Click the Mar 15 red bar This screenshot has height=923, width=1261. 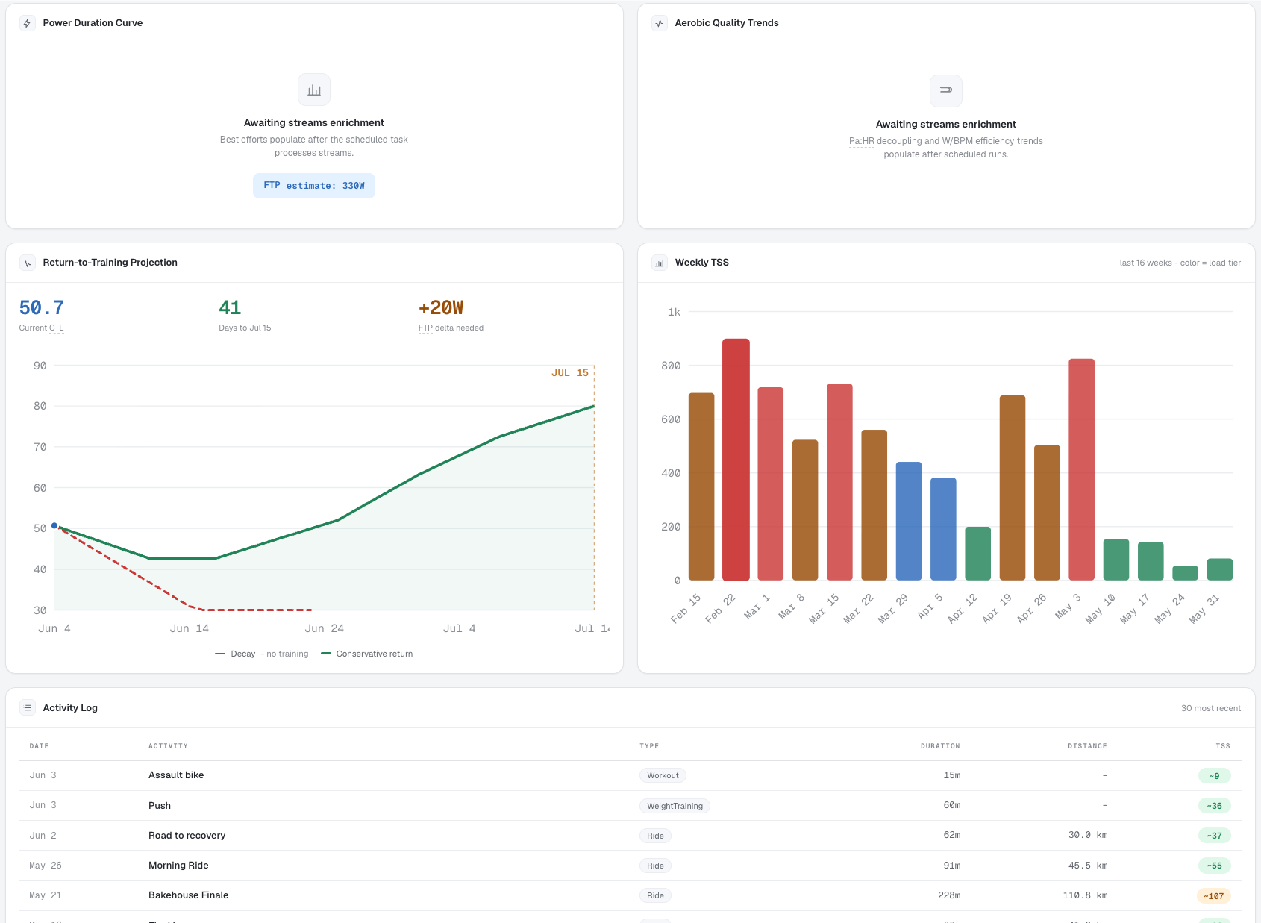coord(839,482)
